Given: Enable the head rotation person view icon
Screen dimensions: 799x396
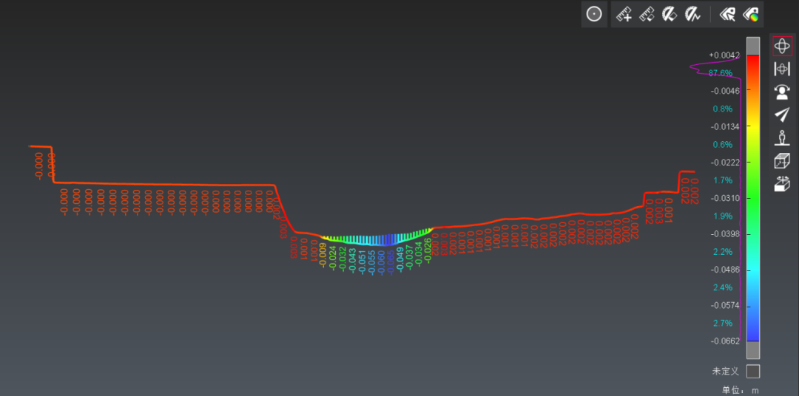Looking at the screenshot, I should coord(782,92).
